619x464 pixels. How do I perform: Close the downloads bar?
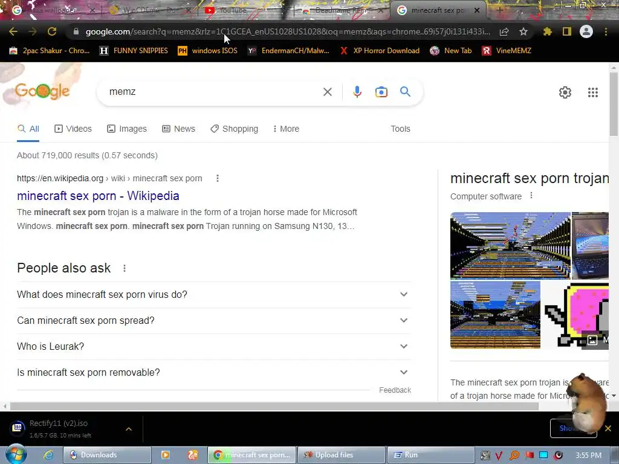pyautogui.click(x=608, y=428)
